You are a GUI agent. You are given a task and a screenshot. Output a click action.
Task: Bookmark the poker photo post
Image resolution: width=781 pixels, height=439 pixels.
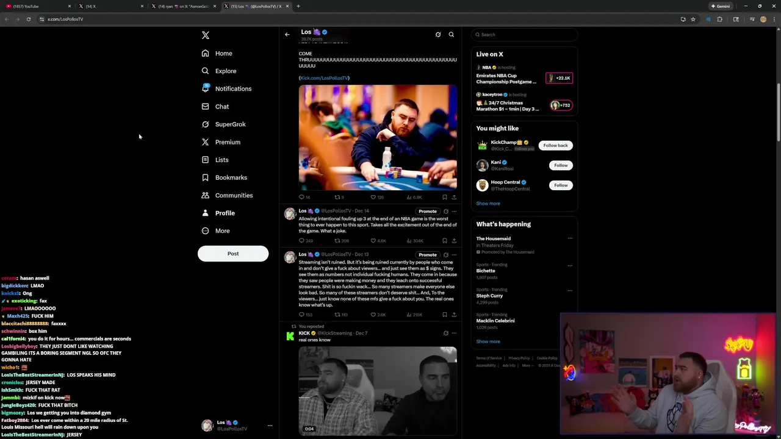pyautogui.click(x=445, y=197)
